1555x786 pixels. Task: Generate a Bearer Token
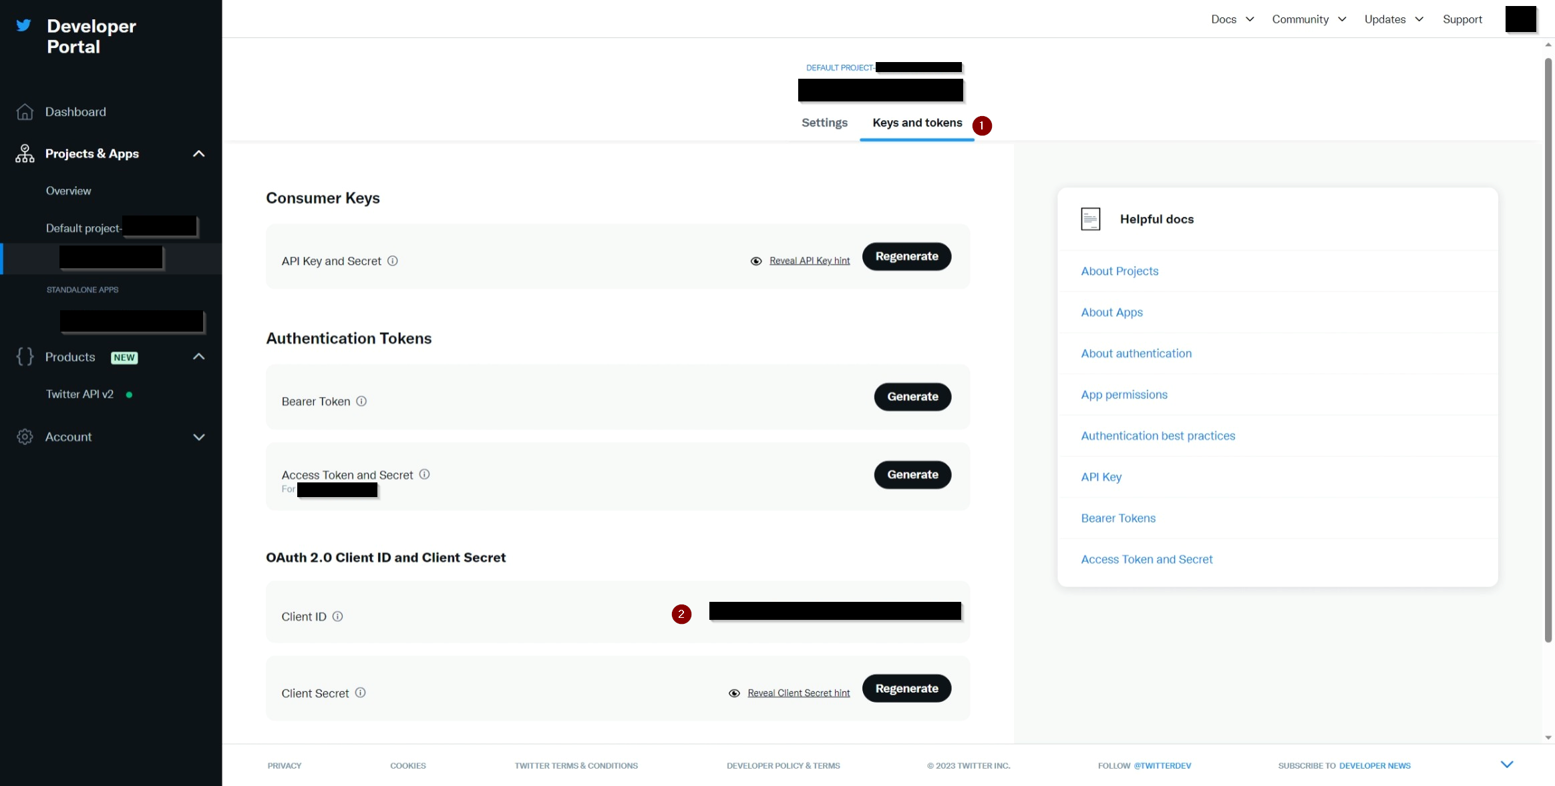click(x=912, y=396)
